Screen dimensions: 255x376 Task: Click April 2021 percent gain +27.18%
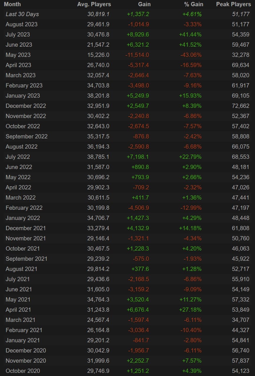coord(190,310)
